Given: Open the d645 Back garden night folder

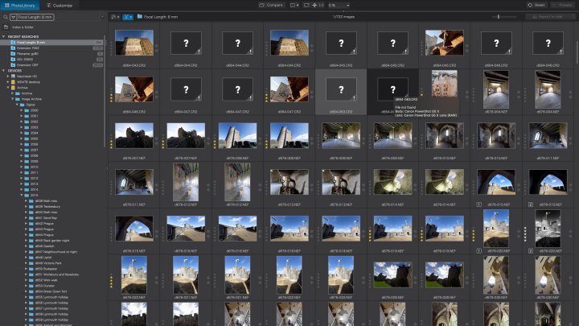Looking at the screenshot, I should click(x=52, y=241).
